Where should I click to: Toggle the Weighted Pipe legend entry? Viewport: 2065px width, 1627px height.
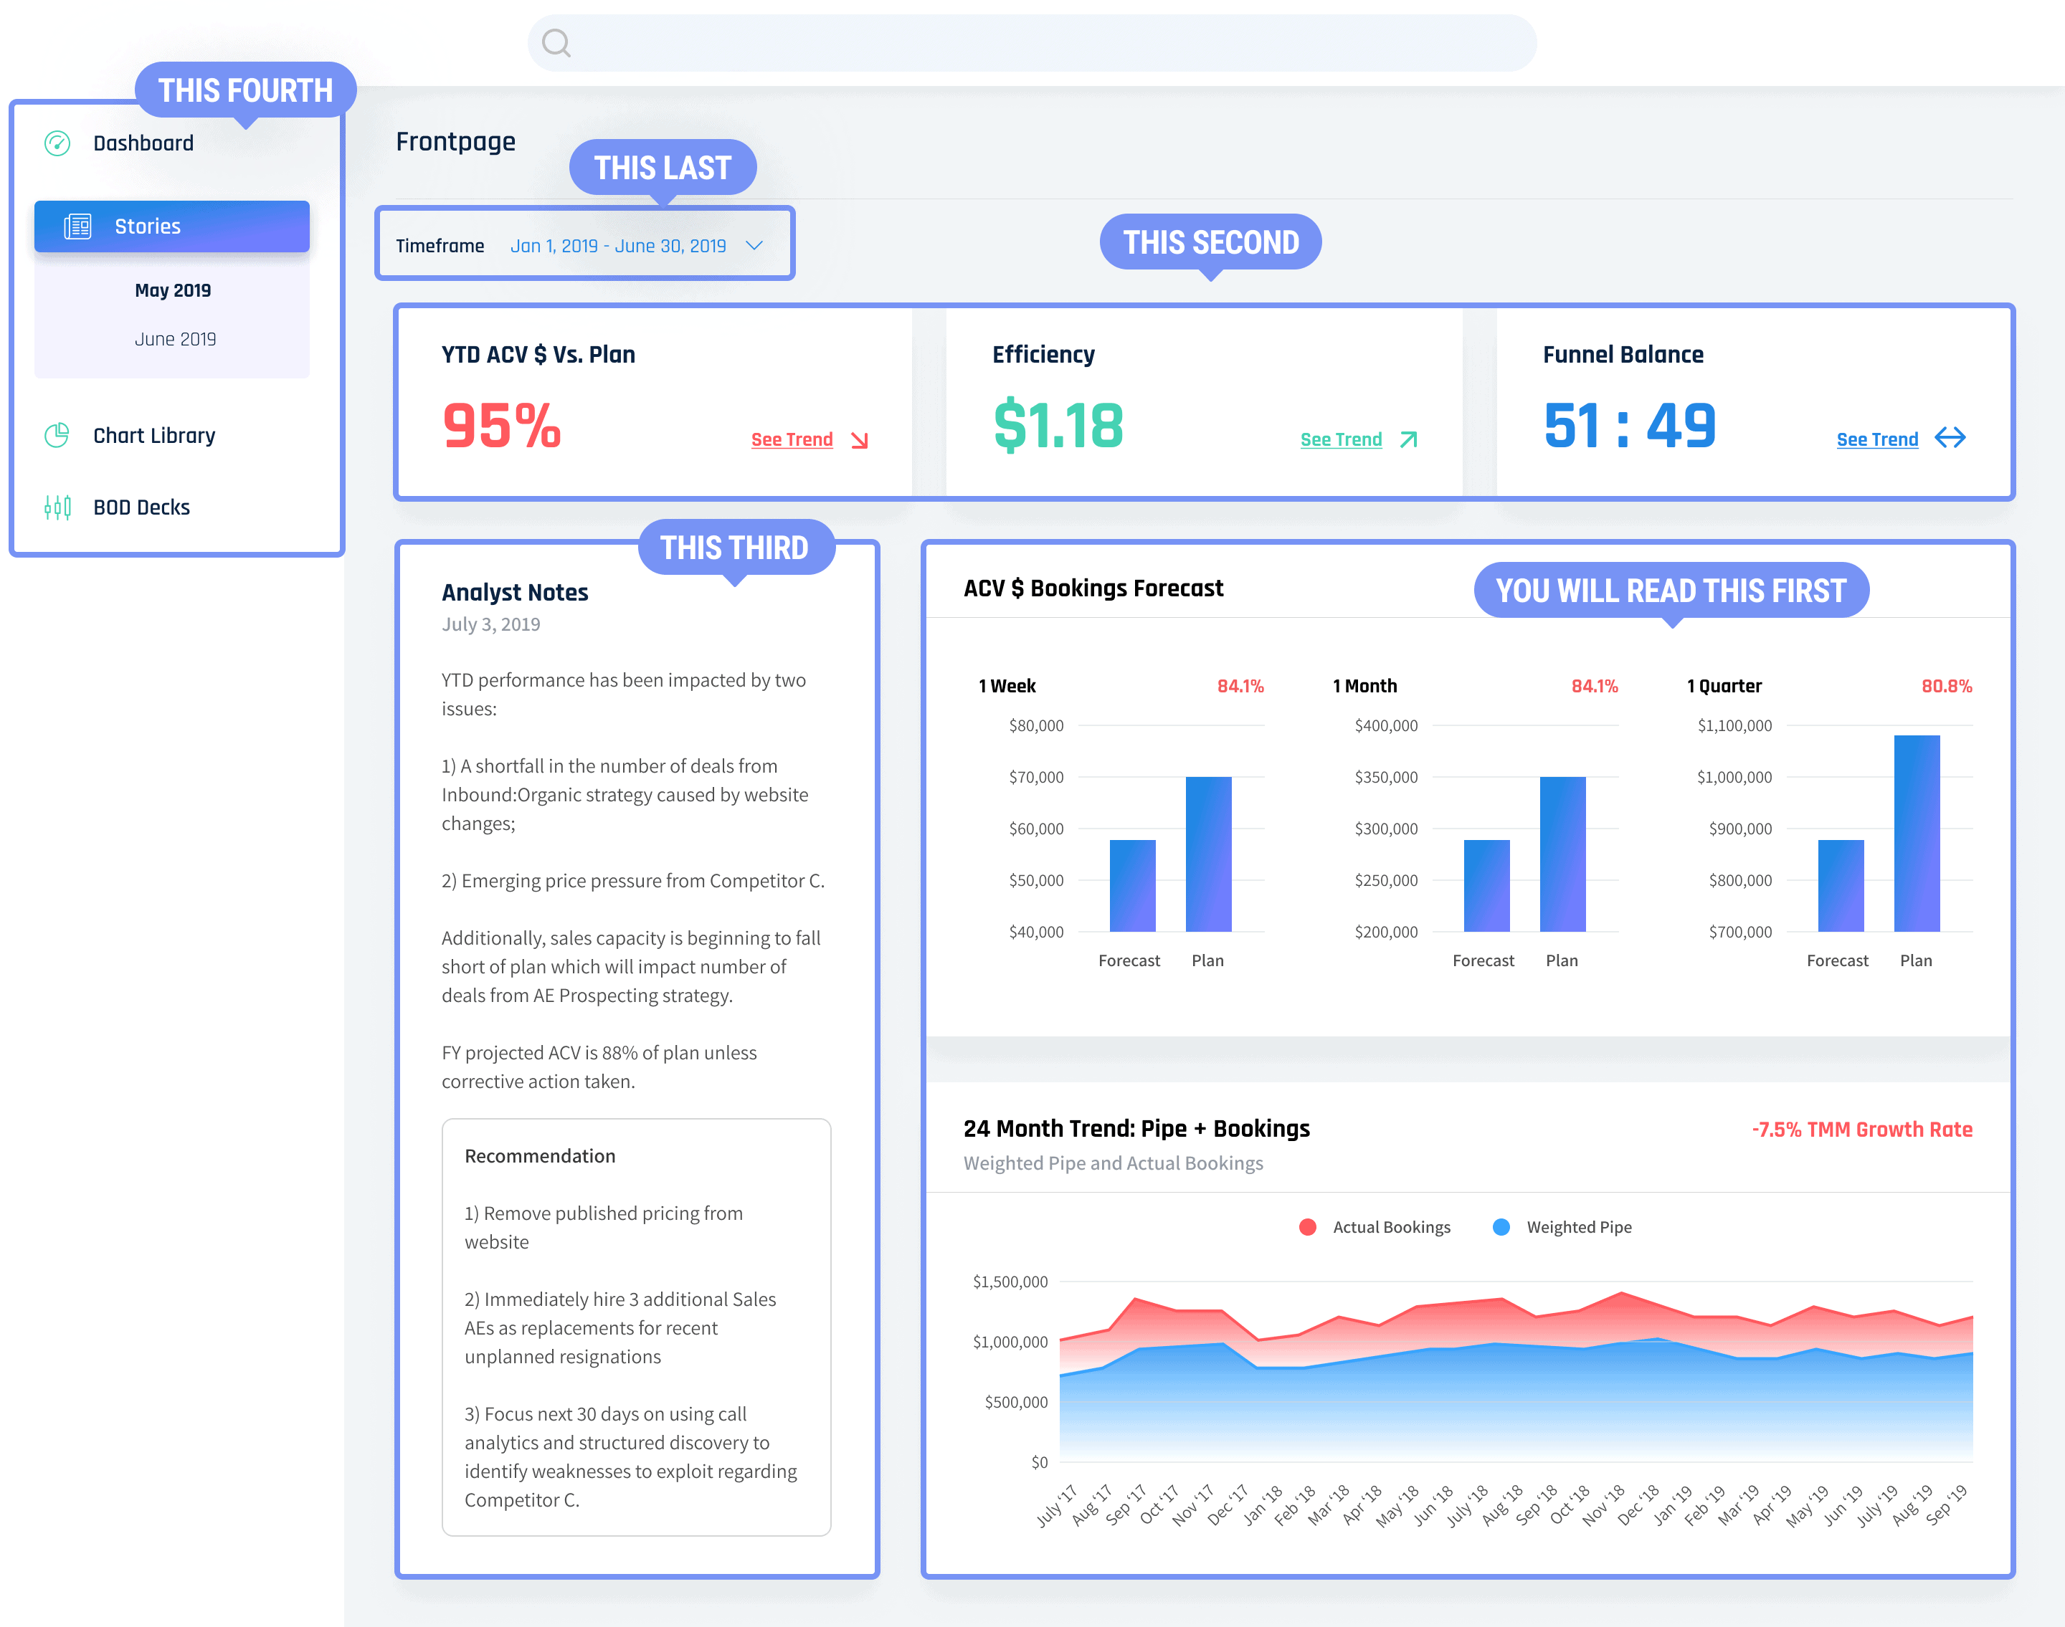coord(1579,1227)
